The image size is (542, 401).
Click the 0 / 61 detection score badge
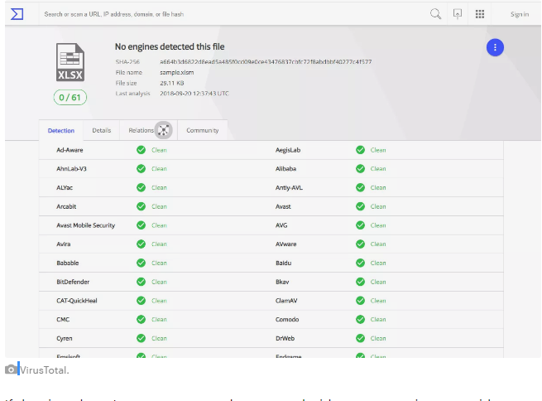pos(70,98)
